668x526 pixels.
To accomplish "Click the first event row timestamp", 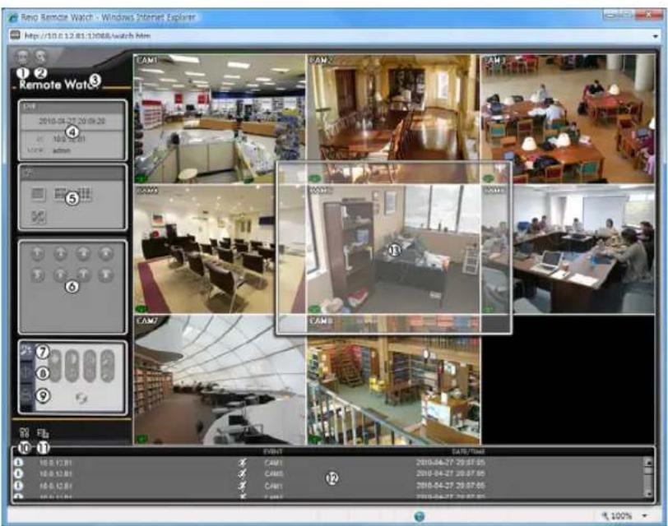I will click(451, 462).
